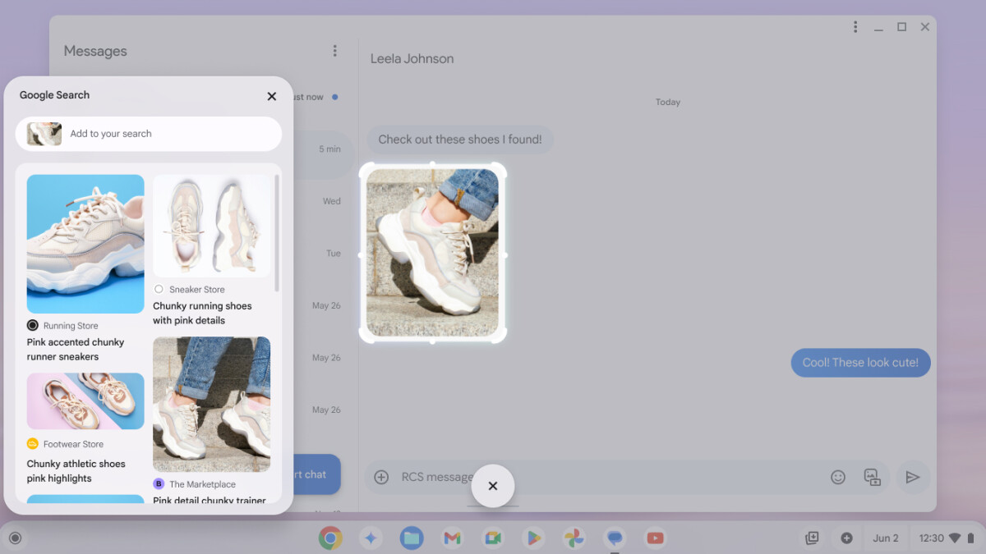Send the message with the send arrow
Image resolution: width=986 pixels, height=554 pixels.
pyautogui.click(x=913, y=477)
